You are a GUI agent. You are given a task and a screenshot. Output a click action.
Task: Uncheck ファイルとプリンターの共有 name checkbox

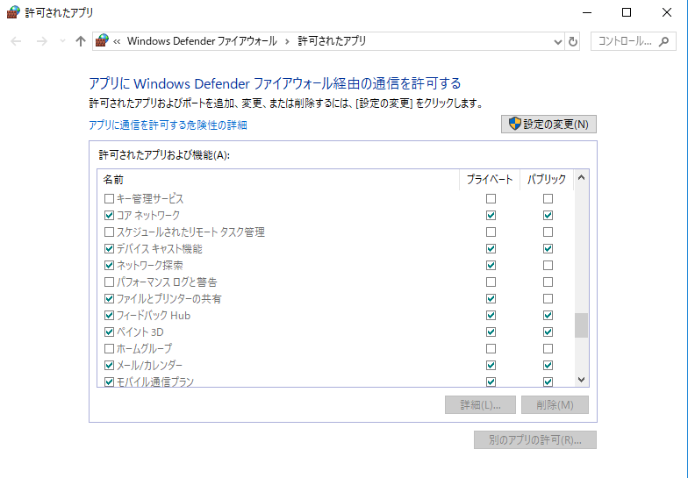click(109, 298)
